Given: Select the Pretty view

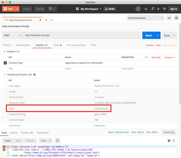Looking at the screenshot, I should point(8,141).
